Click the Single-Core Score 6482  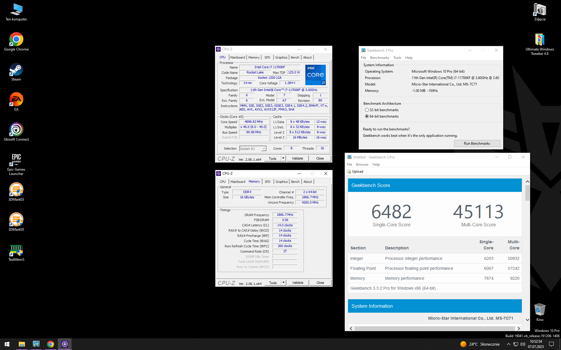point(391,211)
